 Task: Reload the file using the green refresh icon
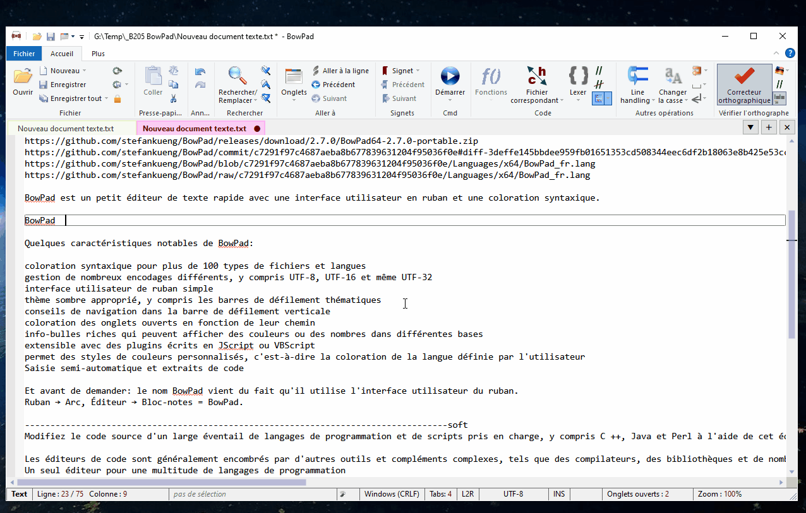[x=117, y=71]
